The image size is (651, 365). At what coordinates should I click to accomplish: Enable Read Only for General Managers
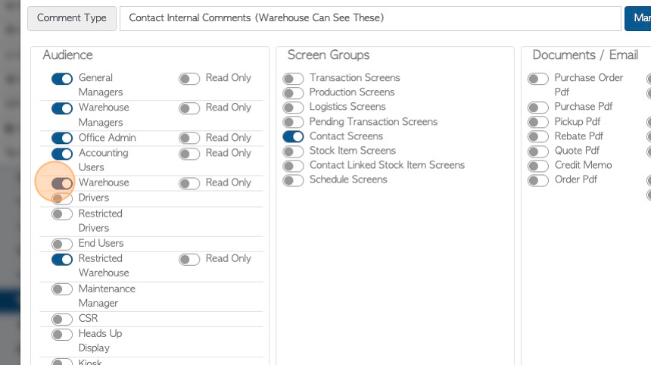coord(189,79)
